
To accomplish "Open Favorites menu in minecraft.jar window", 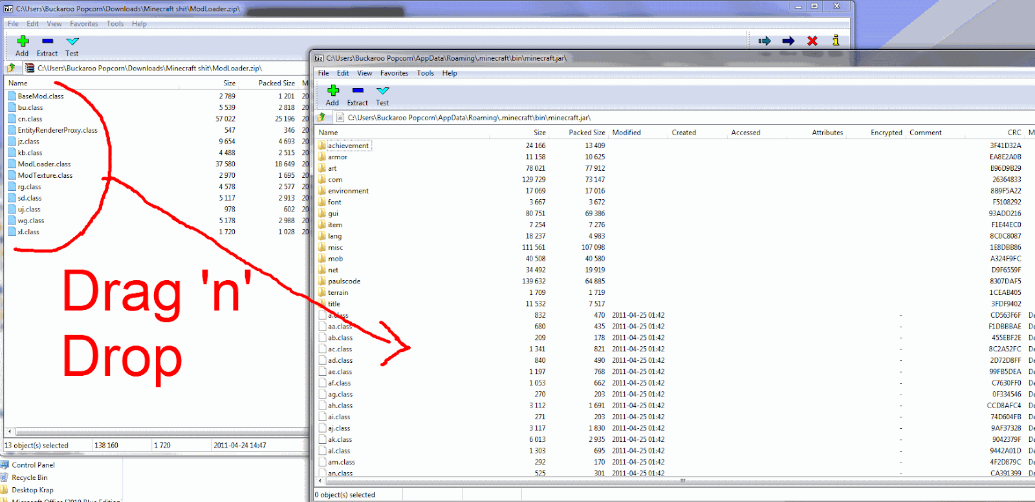I will (394, 73).
